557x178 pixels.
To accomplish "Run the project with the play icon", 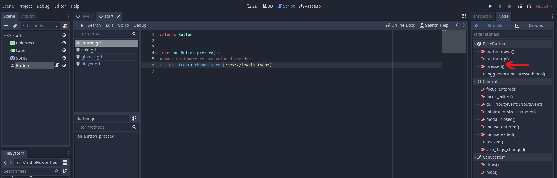I will pos(490,6).
